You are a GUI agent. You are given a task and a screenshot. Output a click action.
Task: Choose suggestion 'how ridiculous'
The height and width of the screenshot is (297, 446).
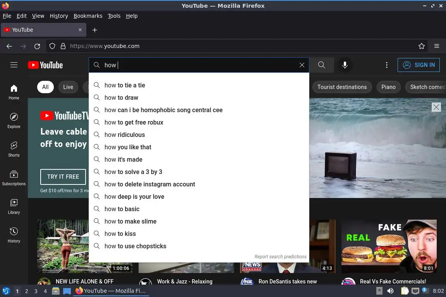(199, 135)
